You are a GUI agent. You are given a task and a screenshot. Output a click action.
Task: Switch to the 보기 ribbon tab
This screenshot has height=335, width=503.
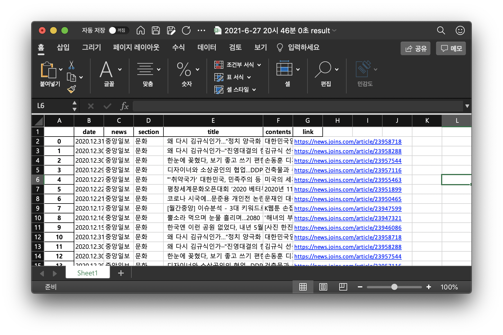261,48
